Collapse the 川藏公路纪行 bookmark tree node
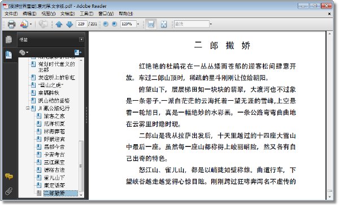Screen dimensions: 339x206 (x=28, y=108)
